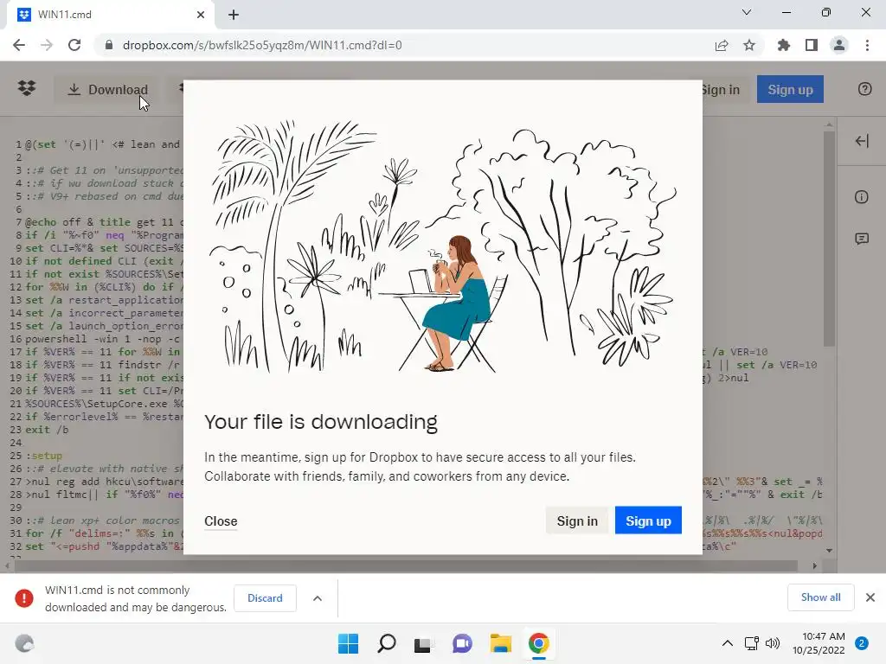Click the dangerous download warning icon
The width and height of the screenshot is (886, 664).
point(23,598)
